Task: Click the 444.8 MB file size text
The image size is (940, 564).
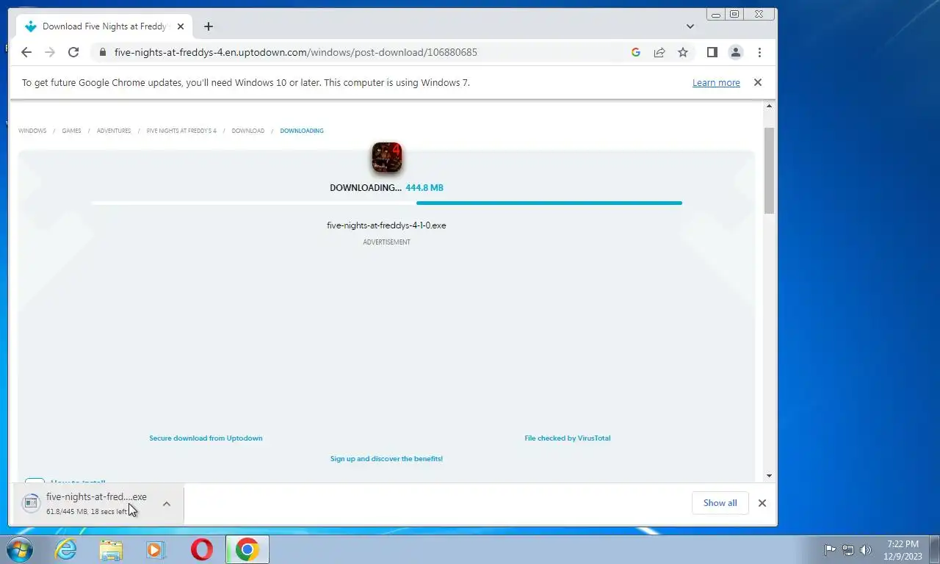Action: click(x=424, y=188)
